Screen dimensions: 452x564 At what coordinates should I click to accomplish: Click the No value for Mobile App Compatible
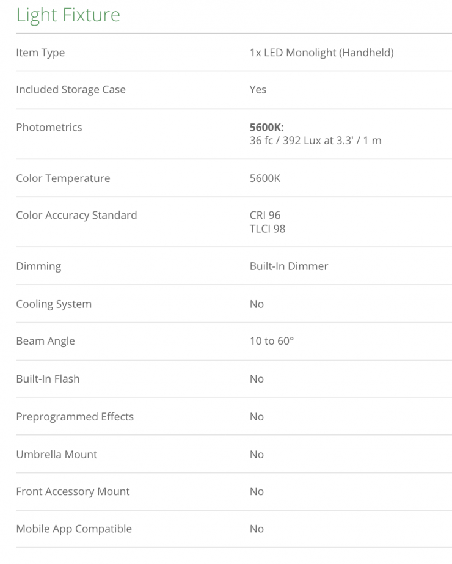[257, 529]
